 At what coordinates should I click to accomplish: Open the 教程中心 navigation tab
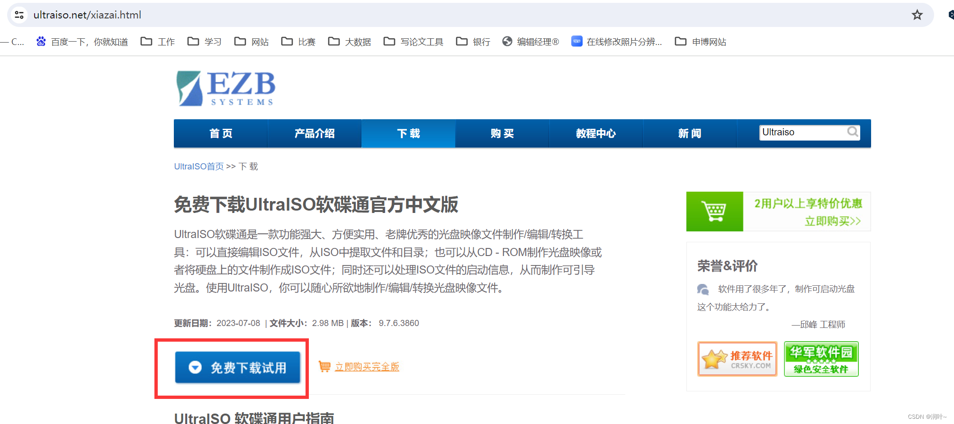[596, 133]
